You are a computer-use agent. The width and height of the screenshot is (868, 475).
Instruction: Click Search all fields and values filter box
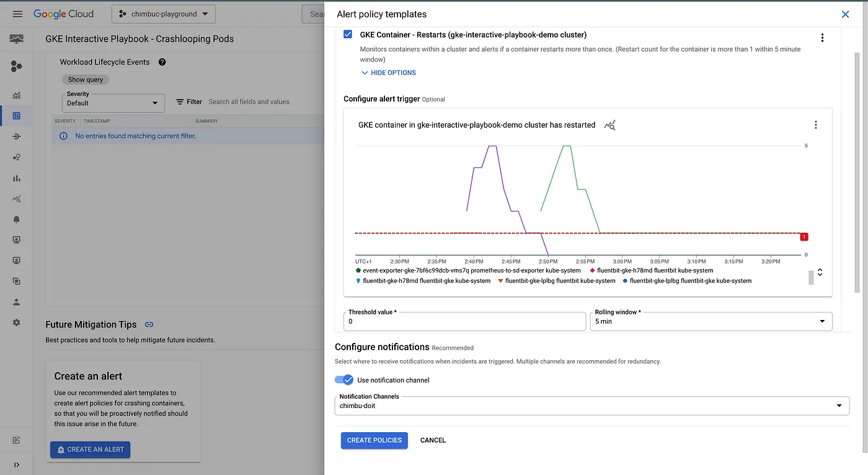(249, 102)
